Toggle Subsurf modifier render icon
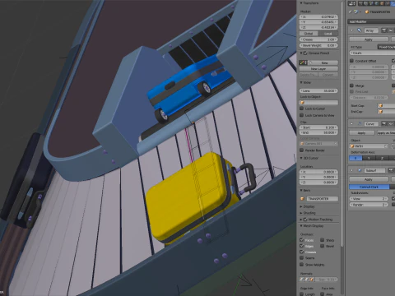The height and width of the screenshot is (296, 395). click(391, 170)
